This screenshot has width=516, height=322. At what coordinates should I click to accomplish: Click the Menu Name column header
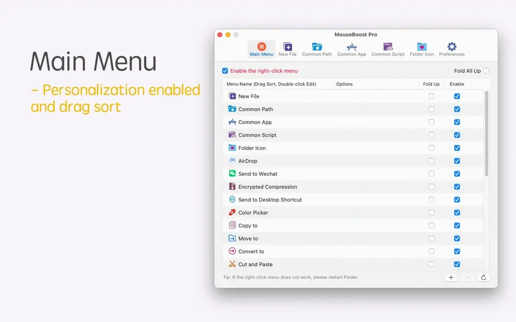271,84
